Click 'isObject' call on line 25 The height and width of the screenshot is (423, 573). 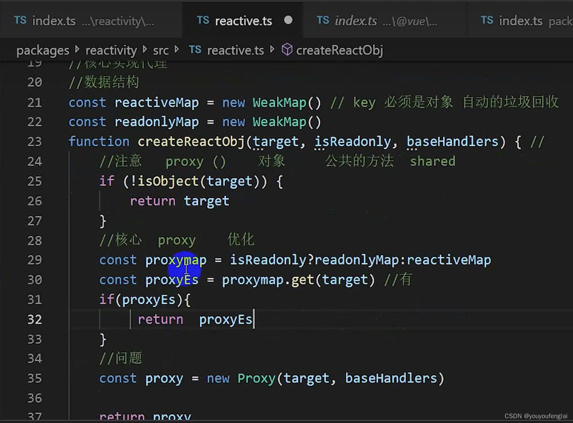pyautogui.click(x=168, y=181)
